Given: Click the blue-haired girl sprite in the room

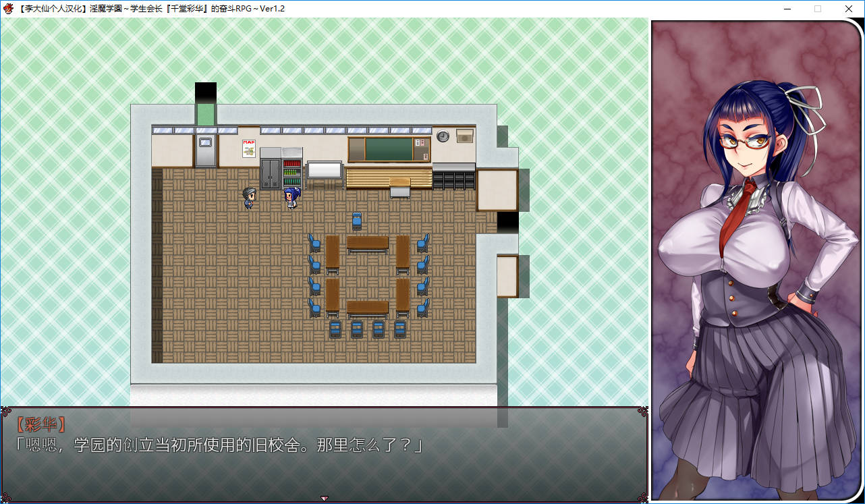Looking at the screenshot, I should coord(291,198).
